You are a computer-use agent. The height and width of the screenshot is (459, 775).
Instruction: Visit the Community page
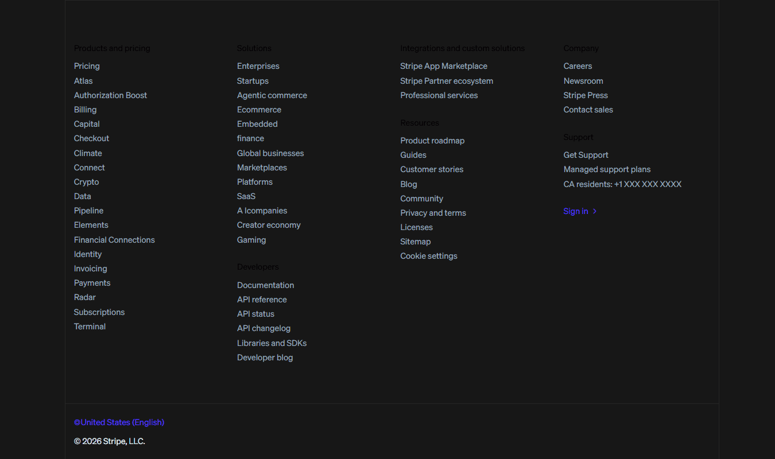[x=421, y=199]
